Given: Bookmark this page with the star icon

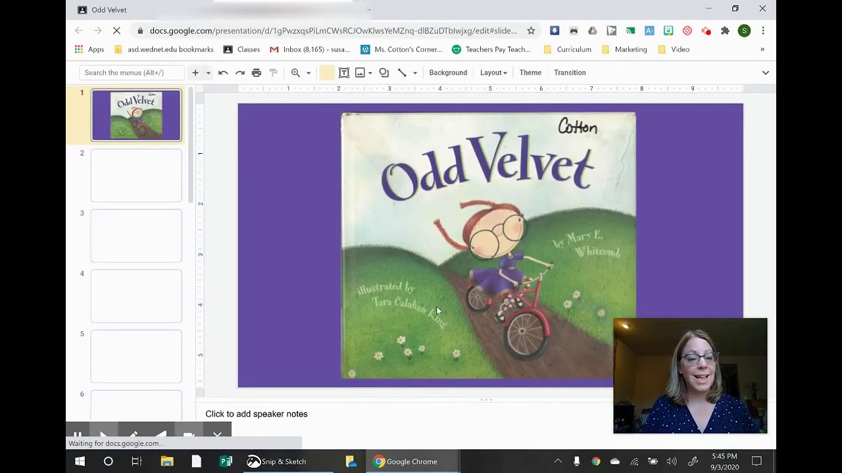Looking at the screenshot, I should pyautogui.click(x=531, y=31).
